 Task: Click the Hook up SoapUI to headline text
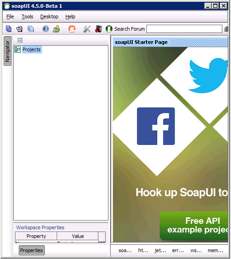pos(182,193)
